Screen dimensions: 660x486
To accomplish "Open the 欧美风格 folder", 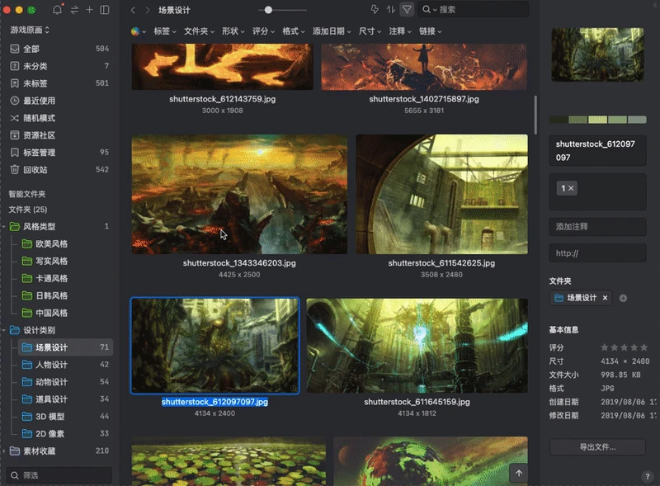I will 66,244.
